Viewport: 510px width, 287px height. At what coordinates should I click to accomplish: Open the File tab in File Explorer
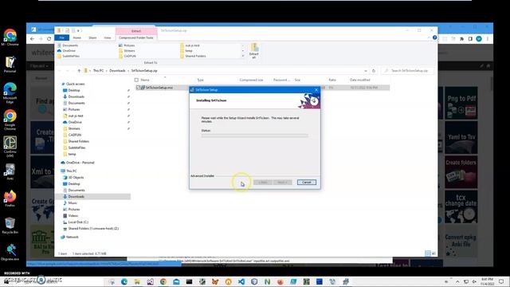(62, 37)
